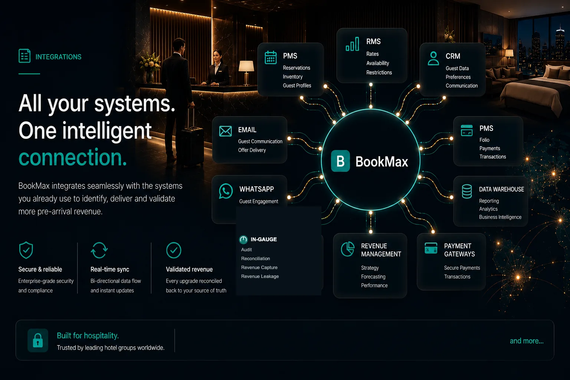Click the "Secure & reliable" heading
This screenshot has width=570, height=380.
[x=40, y=269]
